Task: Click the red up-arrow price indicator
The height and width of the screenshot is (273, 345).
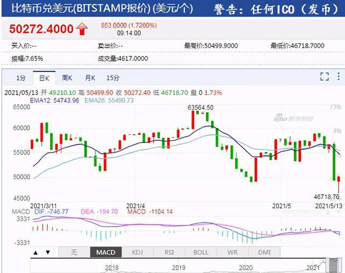Action: (82, 29)
